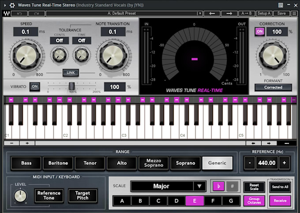Click the redo arrow in Waves toolbar
The width and height of the screenshot is (300, 213).
click(37, 14)
